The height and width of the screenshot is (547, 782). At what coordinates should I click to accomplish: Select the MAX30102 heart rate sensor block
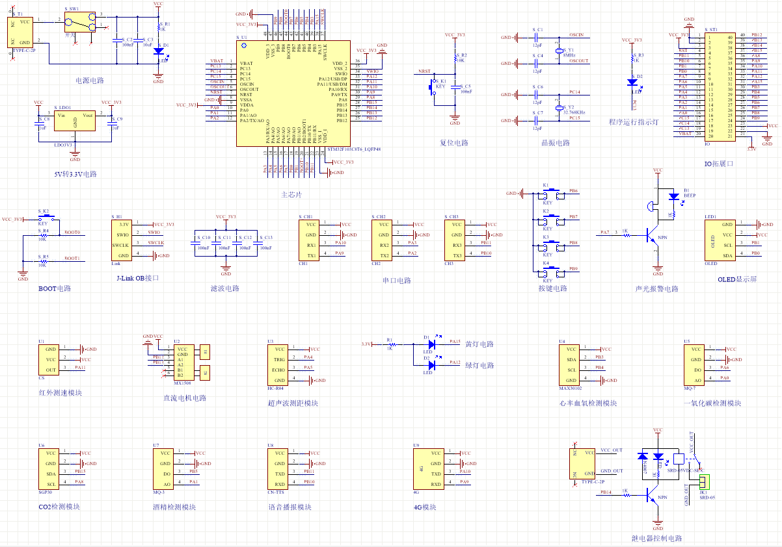571,365
